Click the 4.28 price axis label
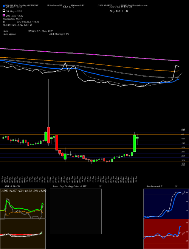Viewport: 189px width, 249px height. point(183,143)
